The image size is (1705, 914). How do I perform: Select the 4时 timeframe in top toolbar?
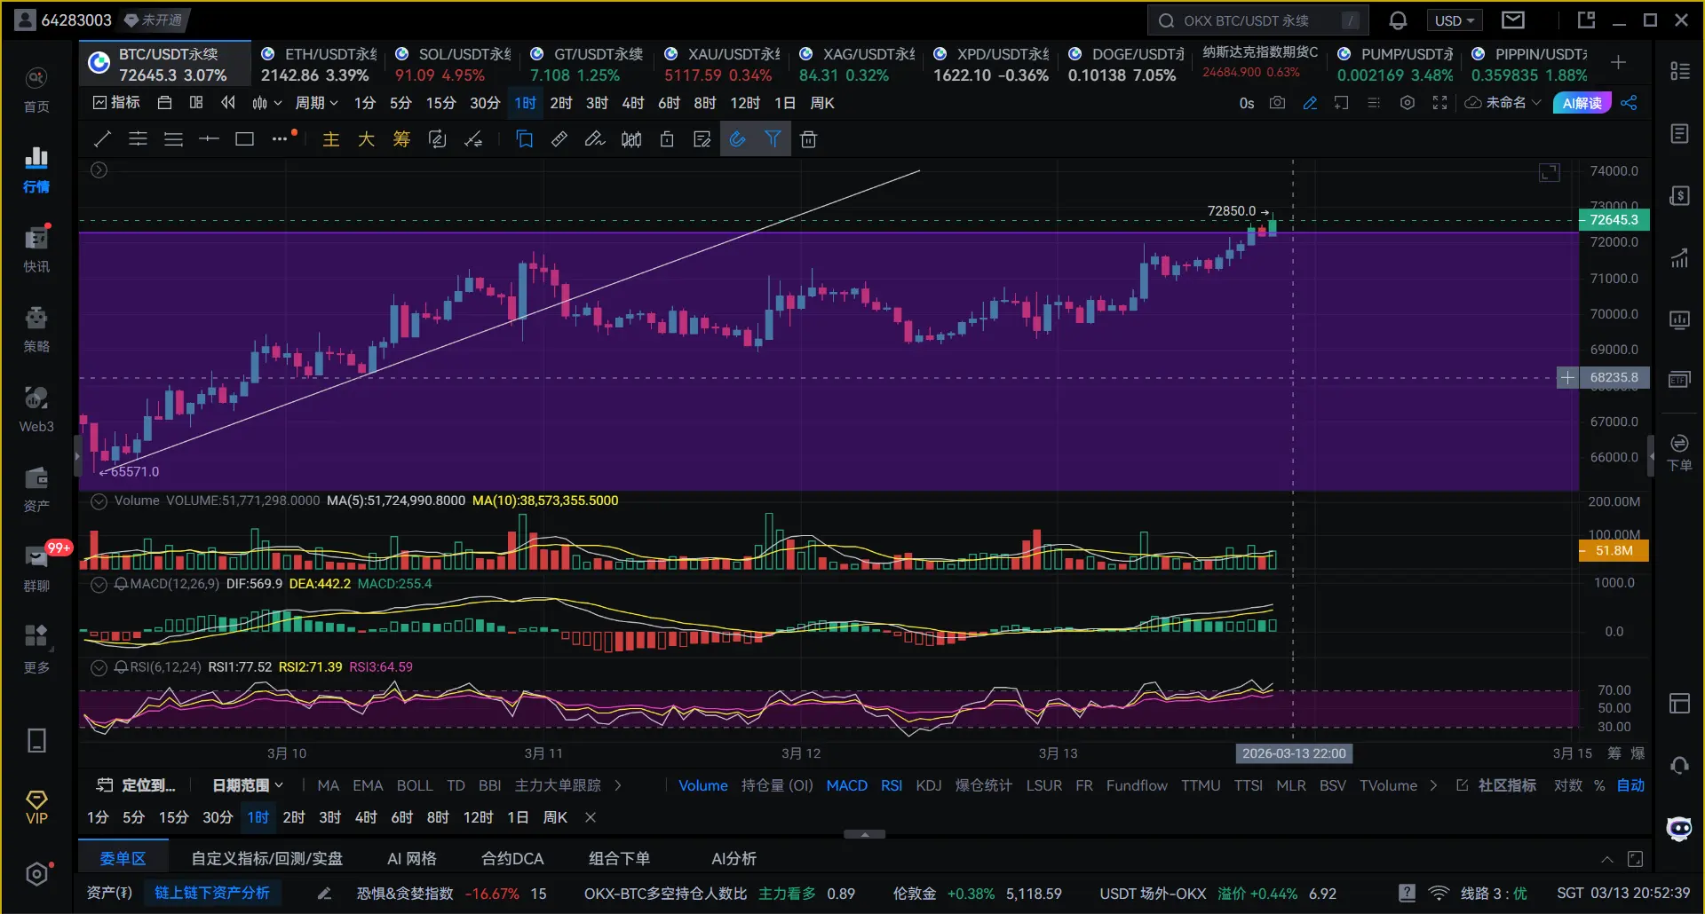[632, 103]
